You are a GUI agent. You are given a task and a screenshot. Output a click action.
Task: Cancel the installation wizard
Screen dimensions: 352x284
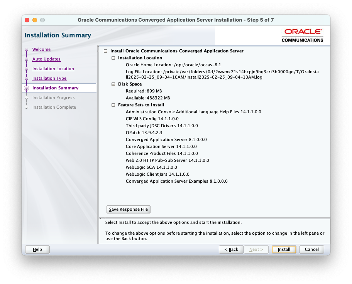click(311, 249)
